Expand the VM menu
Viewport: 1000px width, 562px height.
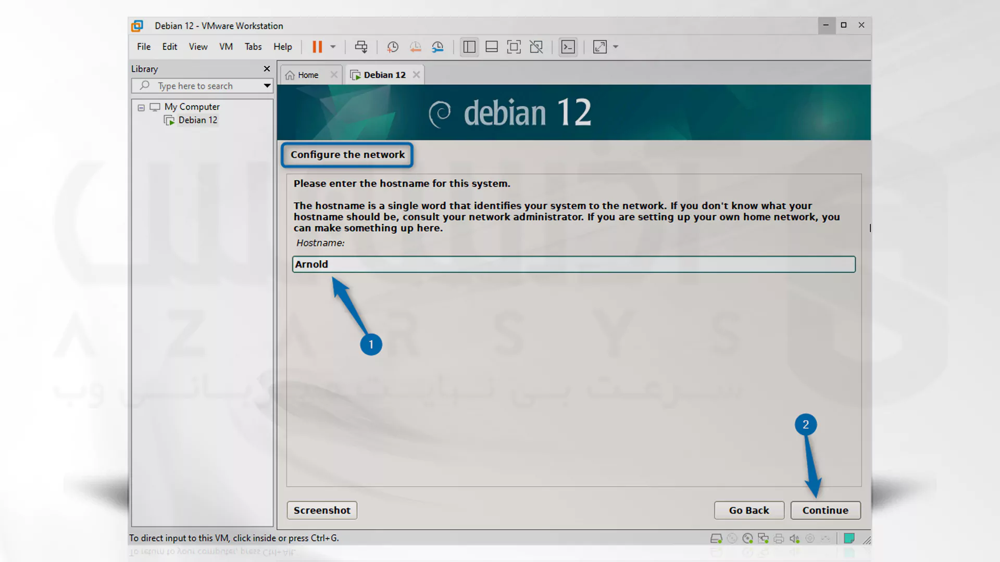pyautogui.click(x=226, y=47)
